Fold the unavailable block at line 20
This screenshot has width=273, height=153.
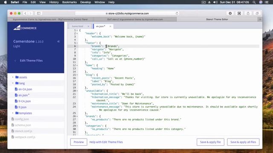point(77,91)
